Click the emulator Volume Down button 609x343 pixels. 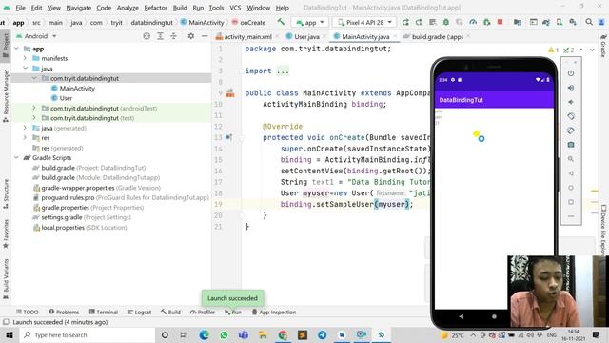pyautogui.click(x=571, y=102)
